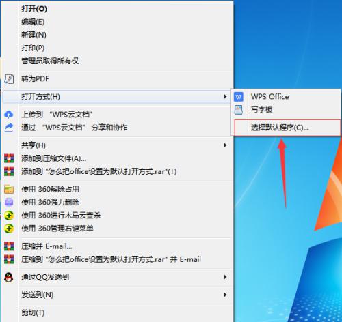Click the QQ penguin icon

[x=9, y=277]
